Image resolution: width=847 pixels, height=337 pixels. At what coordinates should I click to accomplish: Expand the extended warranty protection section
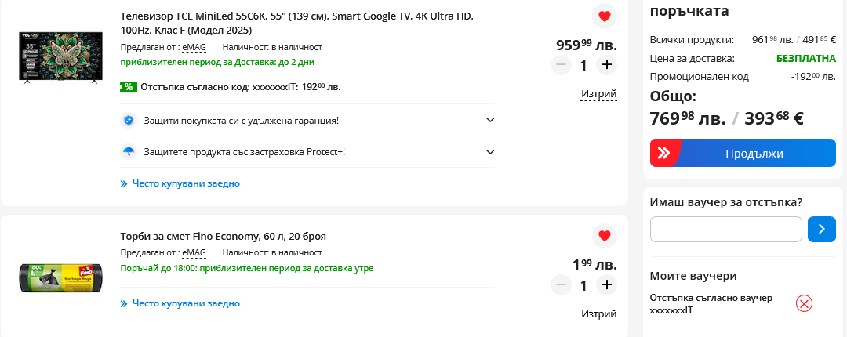click(x=490, y=120)
